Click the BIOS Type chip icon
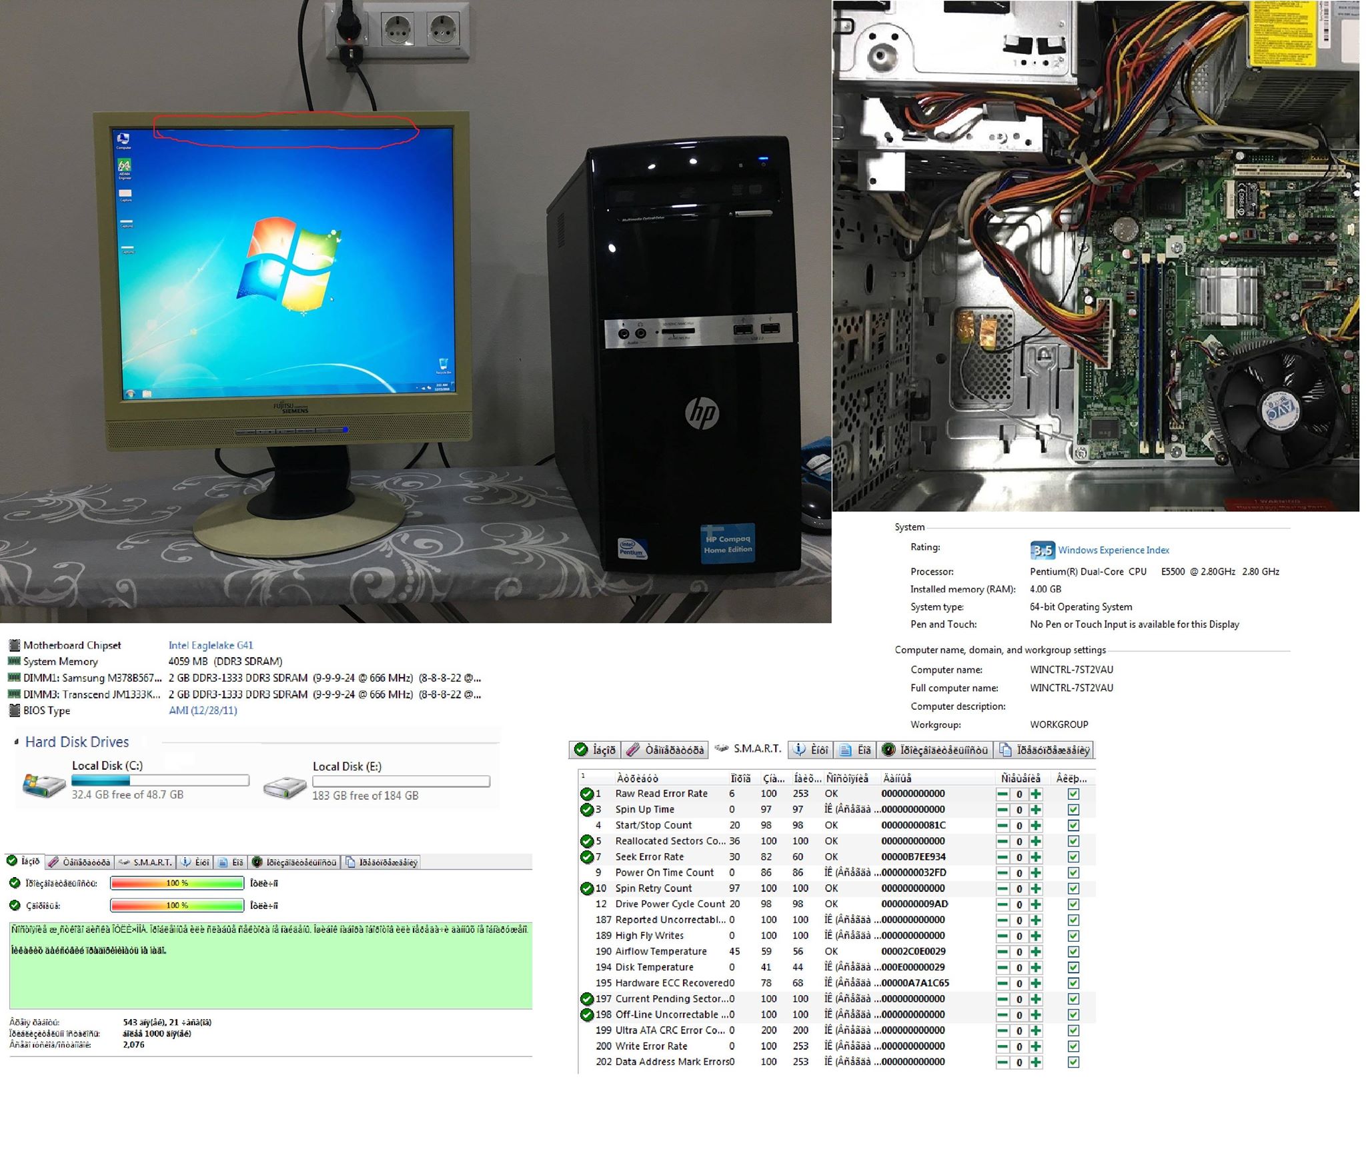 click(x=14, y=710)
